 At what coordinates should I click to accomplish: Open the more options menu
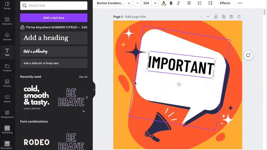click(240, 3)
